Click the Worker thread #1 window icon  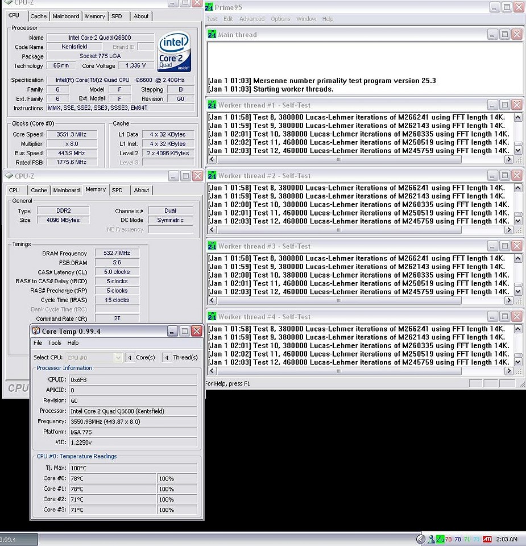(x=212, y=105)
